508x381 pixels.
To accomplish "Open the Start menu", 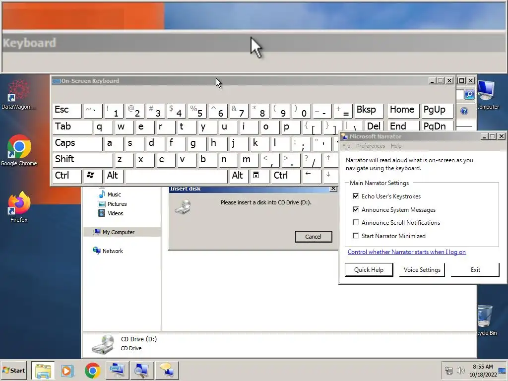I will 13,370.
